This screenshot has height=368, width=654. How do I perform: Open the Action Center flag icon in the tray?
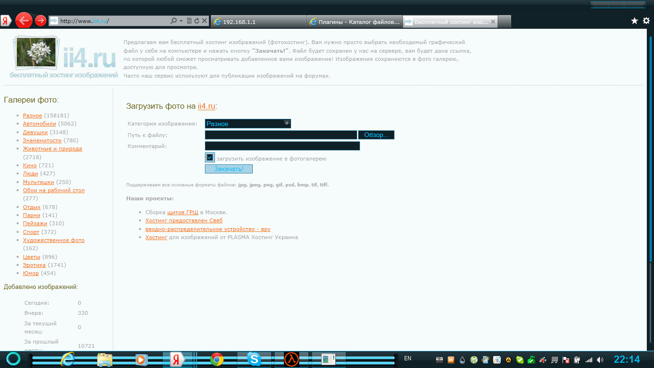566,359
